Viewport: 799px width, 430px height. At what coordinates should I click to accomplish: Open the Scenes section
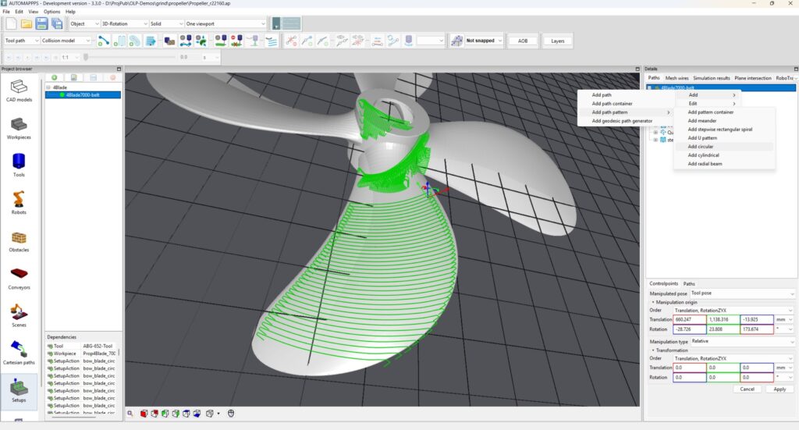tap(19, 316)
